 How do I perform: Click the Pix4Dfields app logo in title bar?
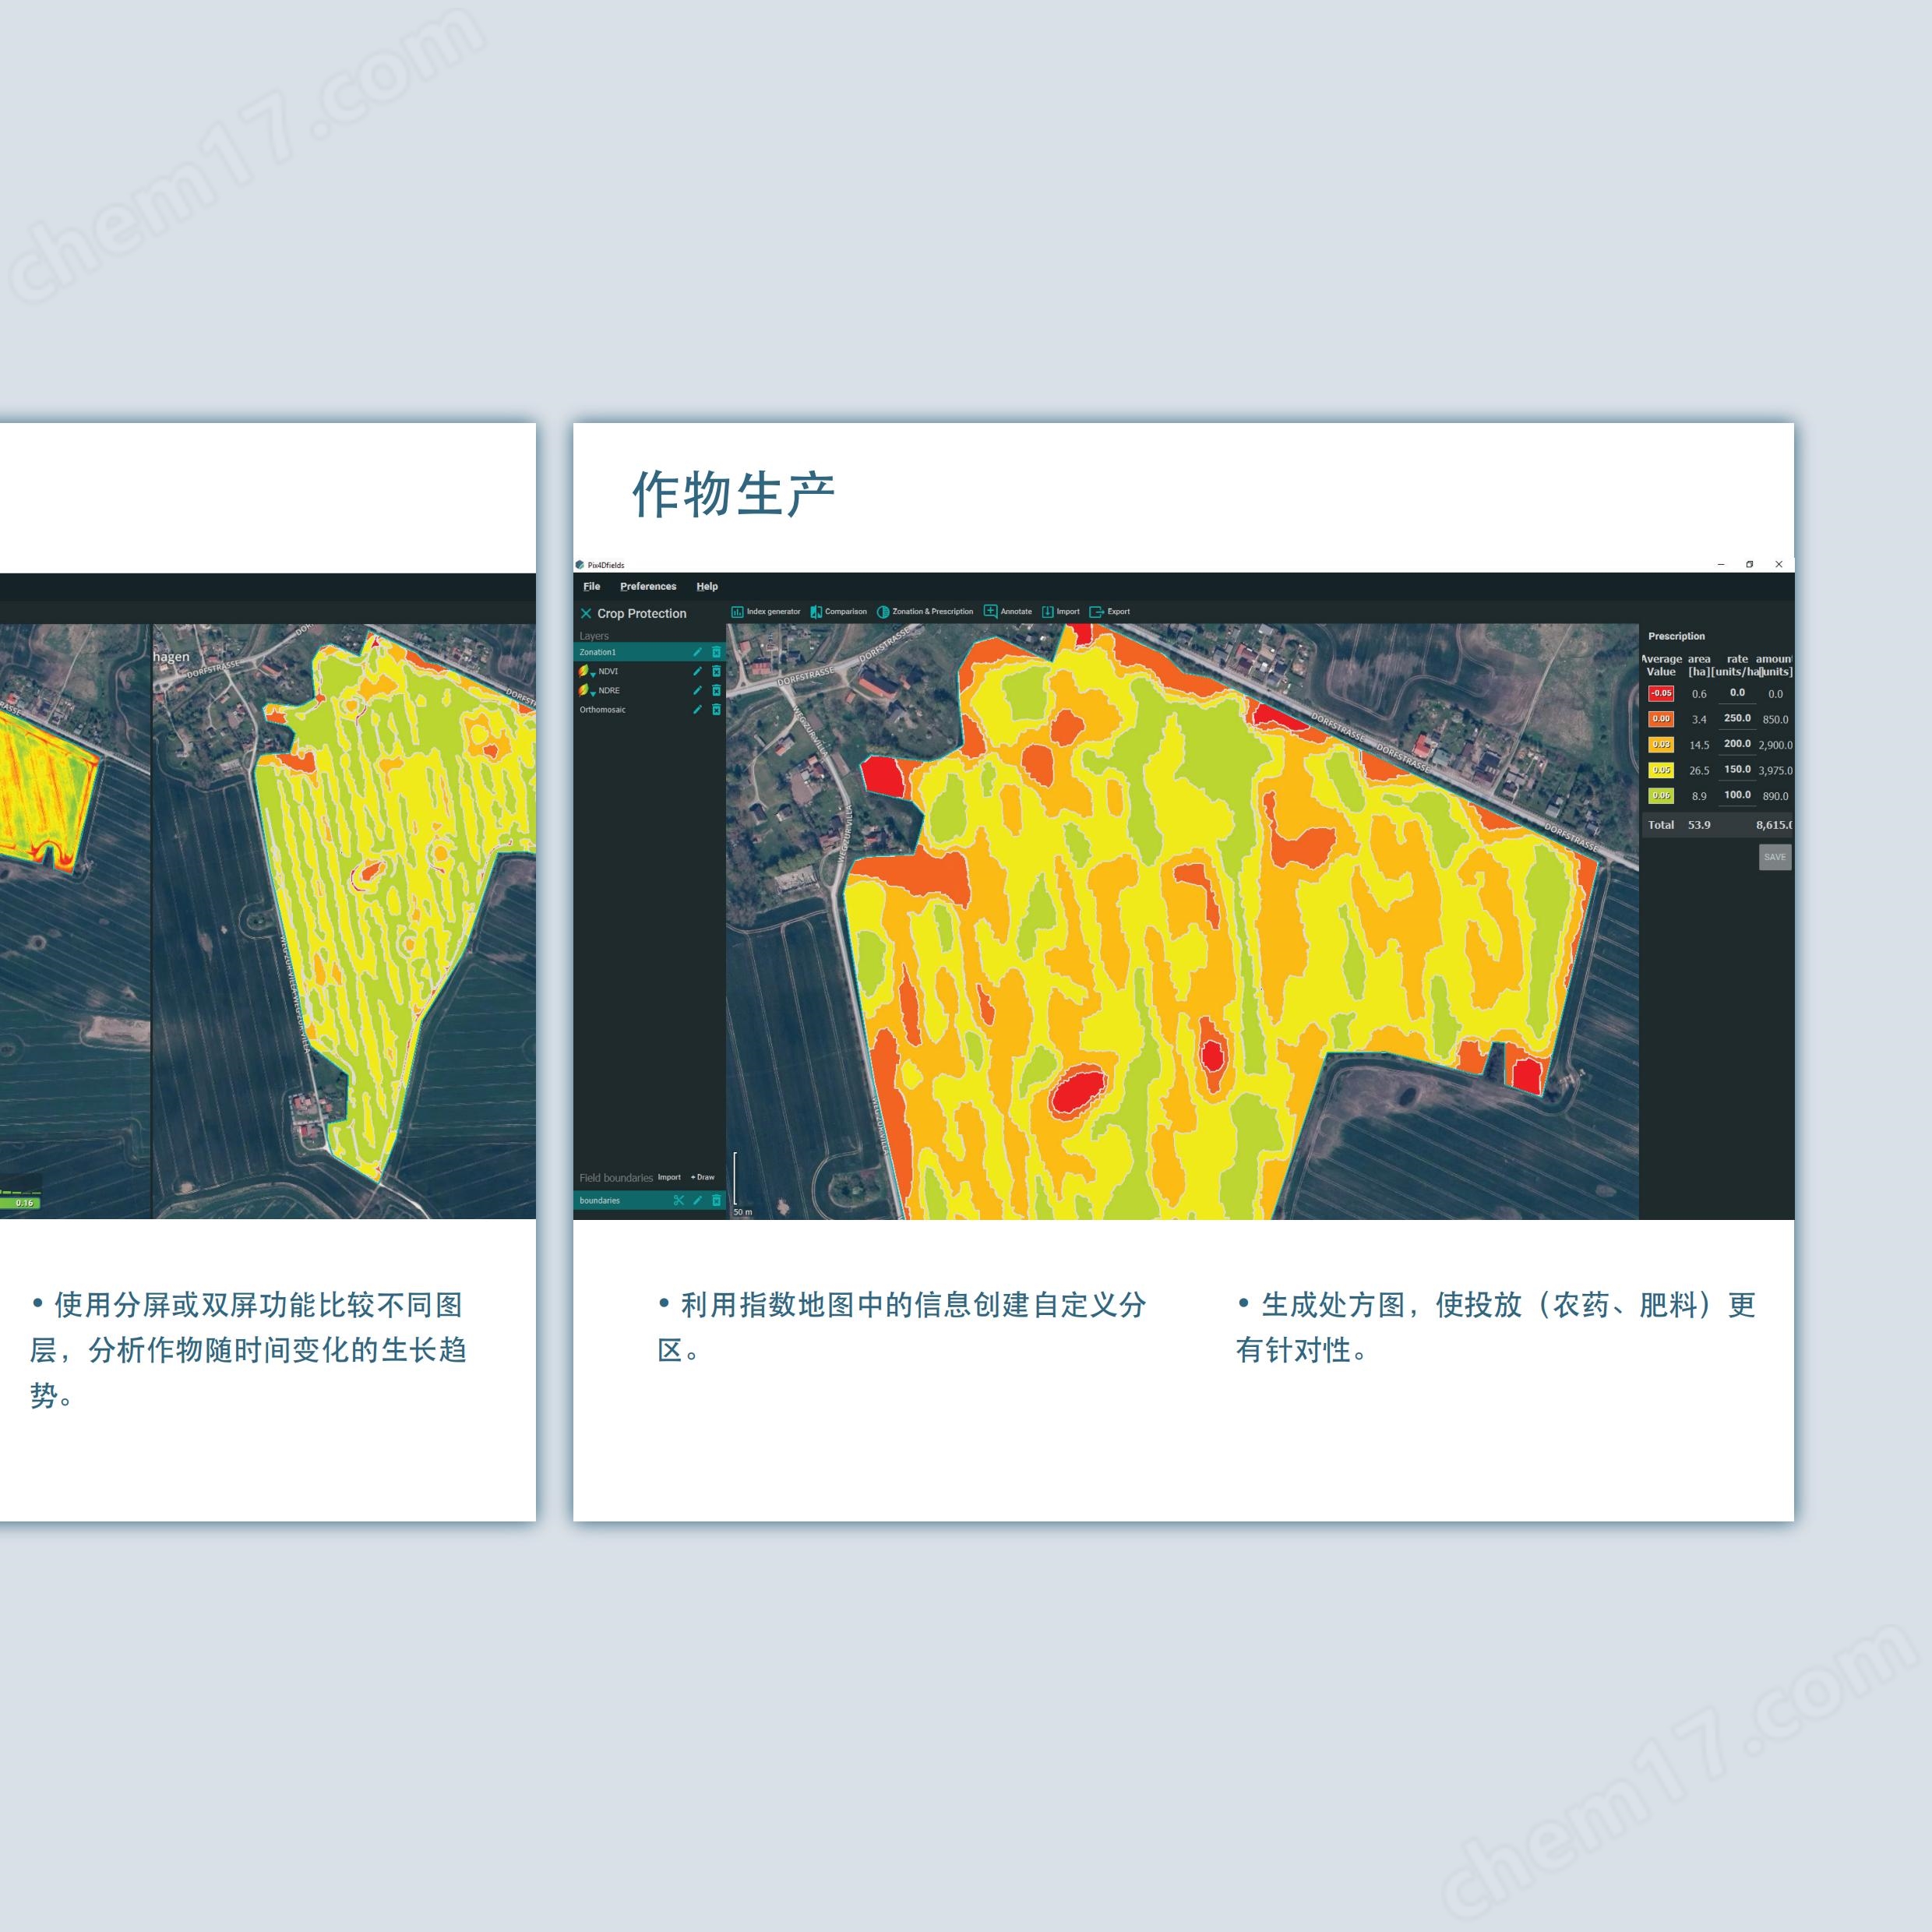click(580, 565)
